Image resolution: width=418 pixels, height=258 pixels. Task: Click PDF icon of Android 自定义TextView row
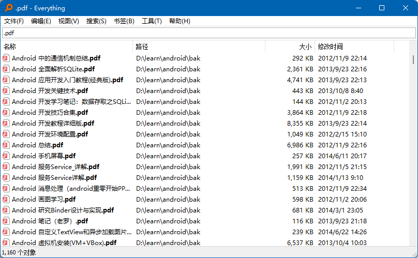(6, 232)
